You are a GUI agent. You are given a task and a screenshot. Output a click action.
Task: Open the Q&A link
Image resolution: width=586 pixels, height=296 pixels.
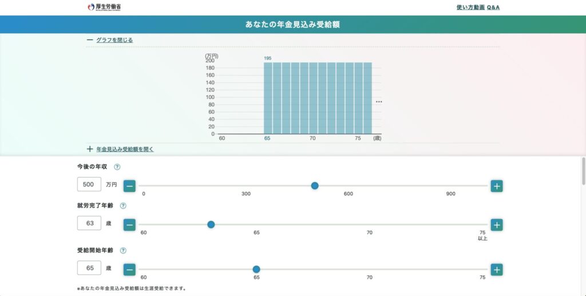coord(493,7)
